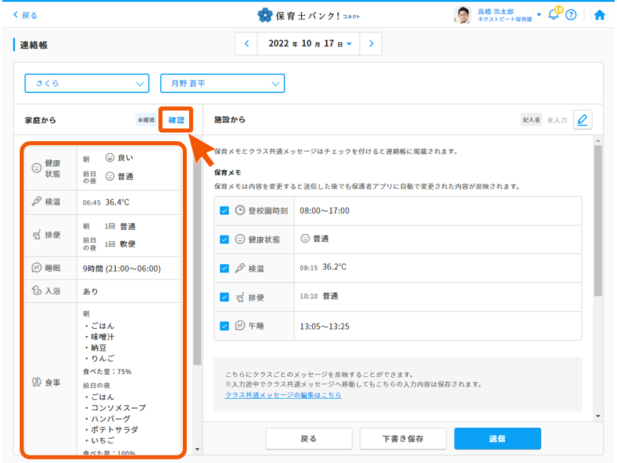Go to the previous day with the left arrow
Viewport: 617px width, 463px height.
pyautogui.click(x=246, y=43)
